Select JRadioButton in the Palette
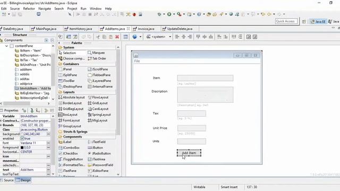 coord(99,153)
